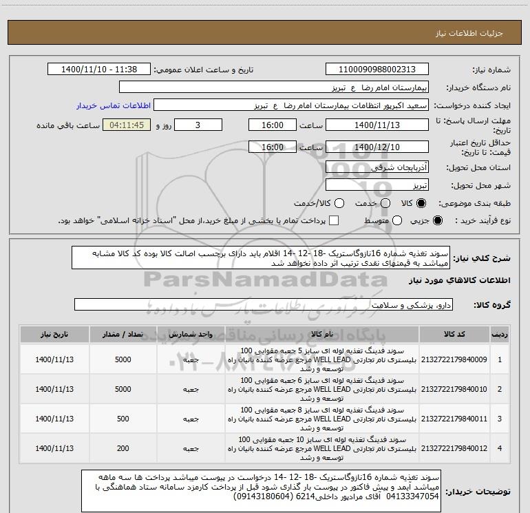530x513 pixels.
Task: Click product code 213272179840009
Action: click(x=454, y=359)
